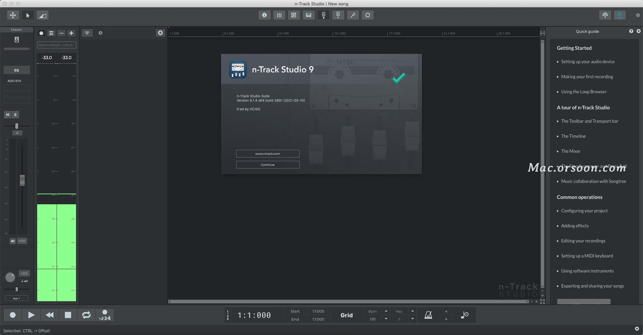643x335 pixels.
Task: Stop playback with the stop button
Action: (x=68, y=315)
